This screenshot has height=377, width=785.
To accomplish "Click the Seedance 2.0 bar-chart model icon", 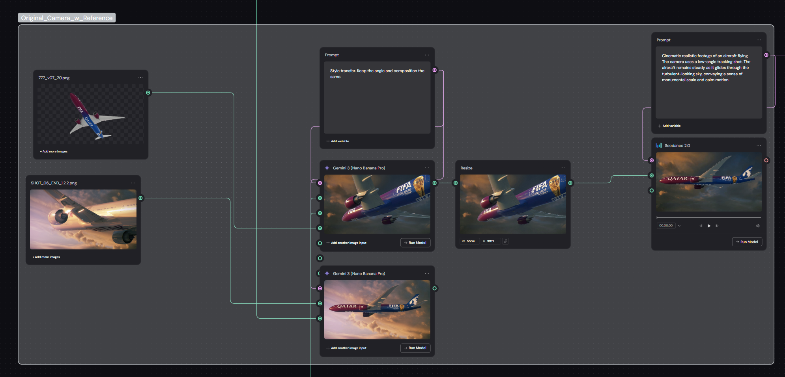I will coord(659,145).
